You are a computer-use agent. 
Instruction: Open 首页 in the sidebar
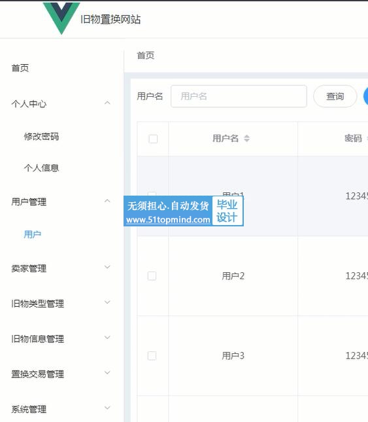[x=20, y=68]
